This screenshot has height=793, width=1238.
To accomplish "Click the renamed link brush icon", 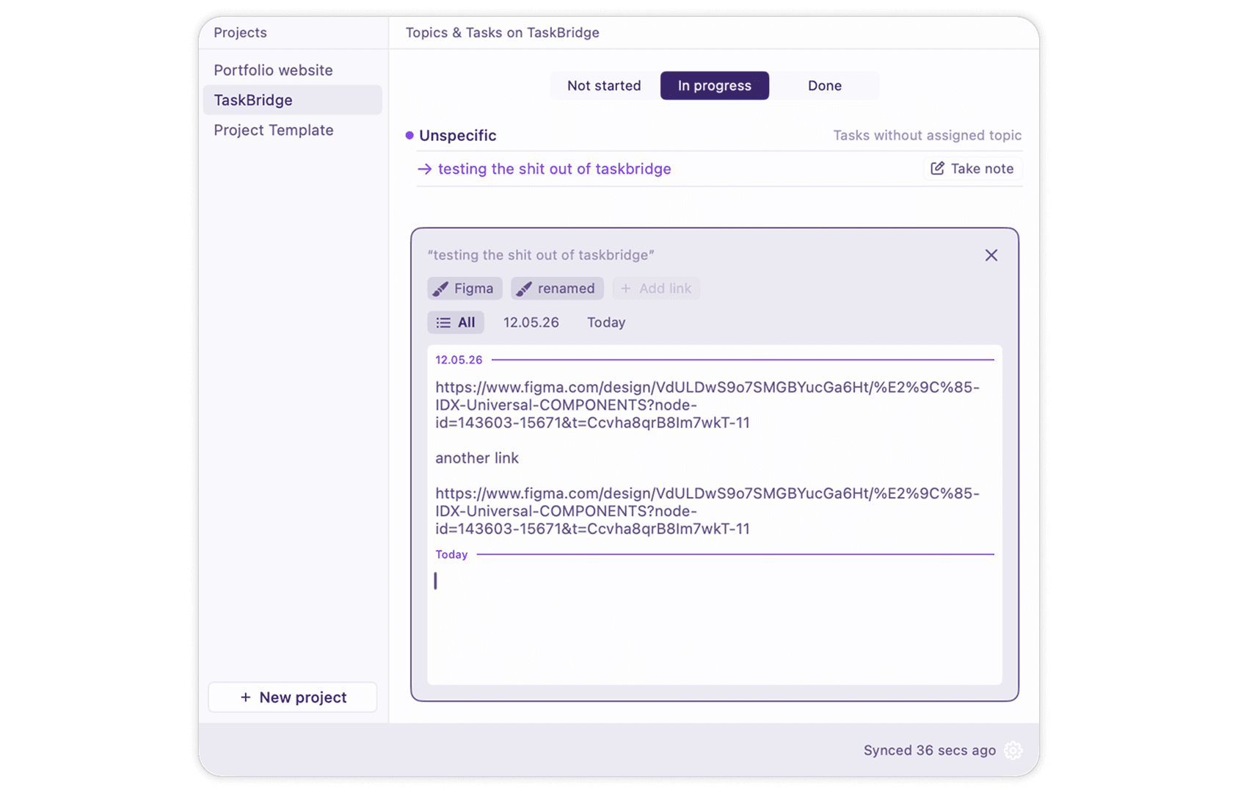I will (523, 289).
